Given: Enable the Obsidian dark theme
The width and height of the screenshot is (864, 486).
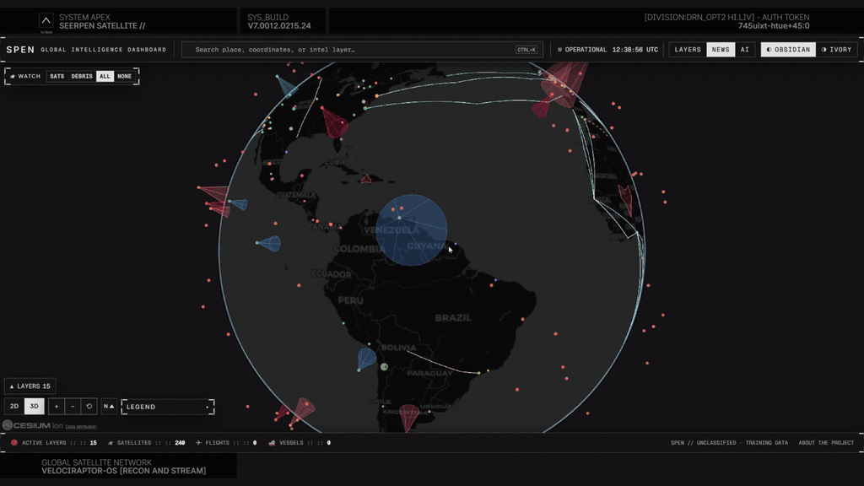Looking at the screenshot, I should [x=789, y=50].
